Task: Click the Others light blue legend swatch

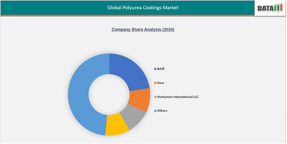Action: click(x=155, y=111)
